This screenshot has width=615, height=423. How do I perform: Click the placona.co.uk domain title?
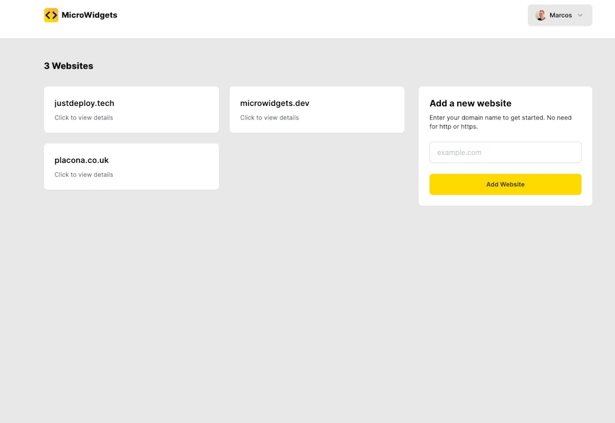(x=82, y=160)
